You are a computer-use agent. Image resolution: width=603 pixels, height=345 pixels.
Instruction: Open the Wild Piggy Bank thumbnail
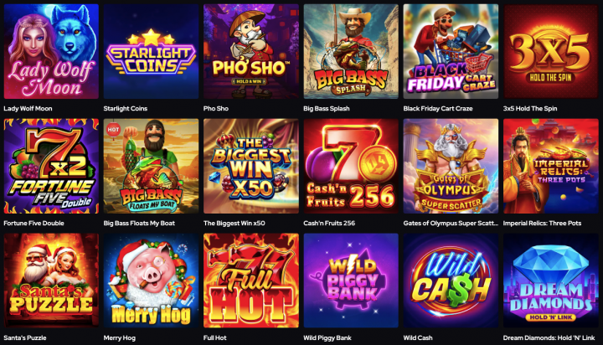click(351, 281)
